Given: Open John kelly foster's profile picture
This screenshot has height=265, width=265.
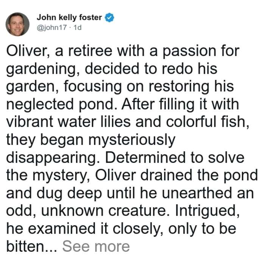Looking at the screenshot, I should [x=17, y=24].
